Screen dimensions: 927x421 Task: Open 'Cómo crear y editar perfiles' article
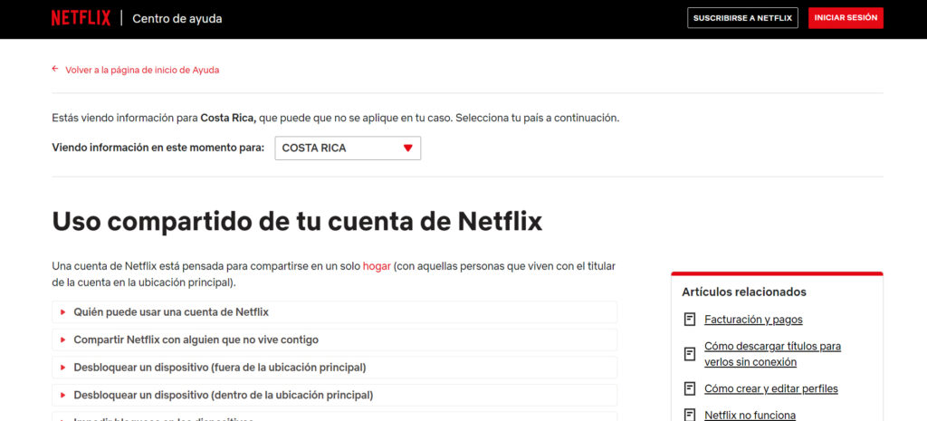770,388
